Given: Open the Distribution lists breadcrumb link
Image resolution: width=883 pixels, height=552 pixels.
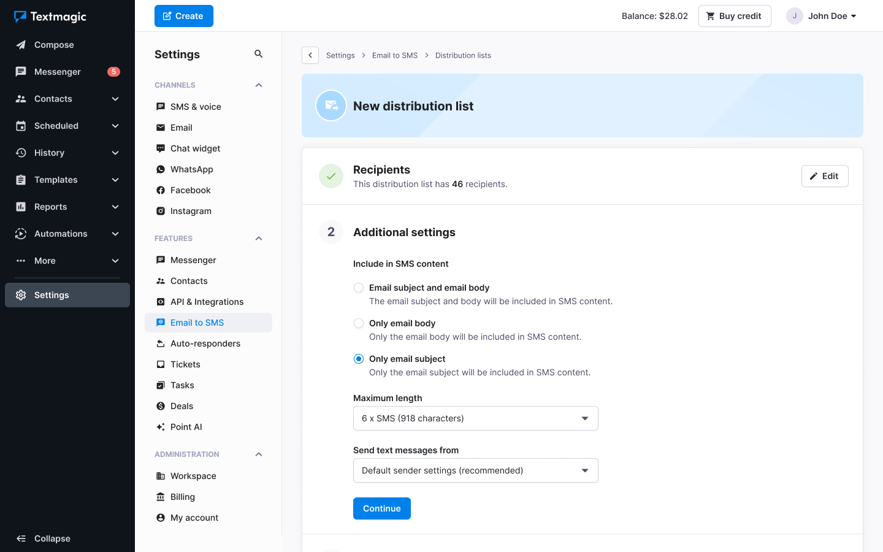Looking at the screenshot, I should click(463, 55).
